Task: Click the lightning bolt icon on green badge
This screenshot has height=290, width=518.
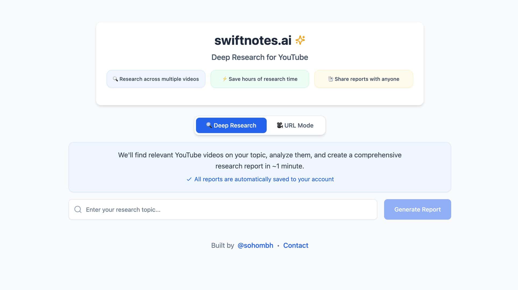Action: pyautogui.click(x=225, y=79)
